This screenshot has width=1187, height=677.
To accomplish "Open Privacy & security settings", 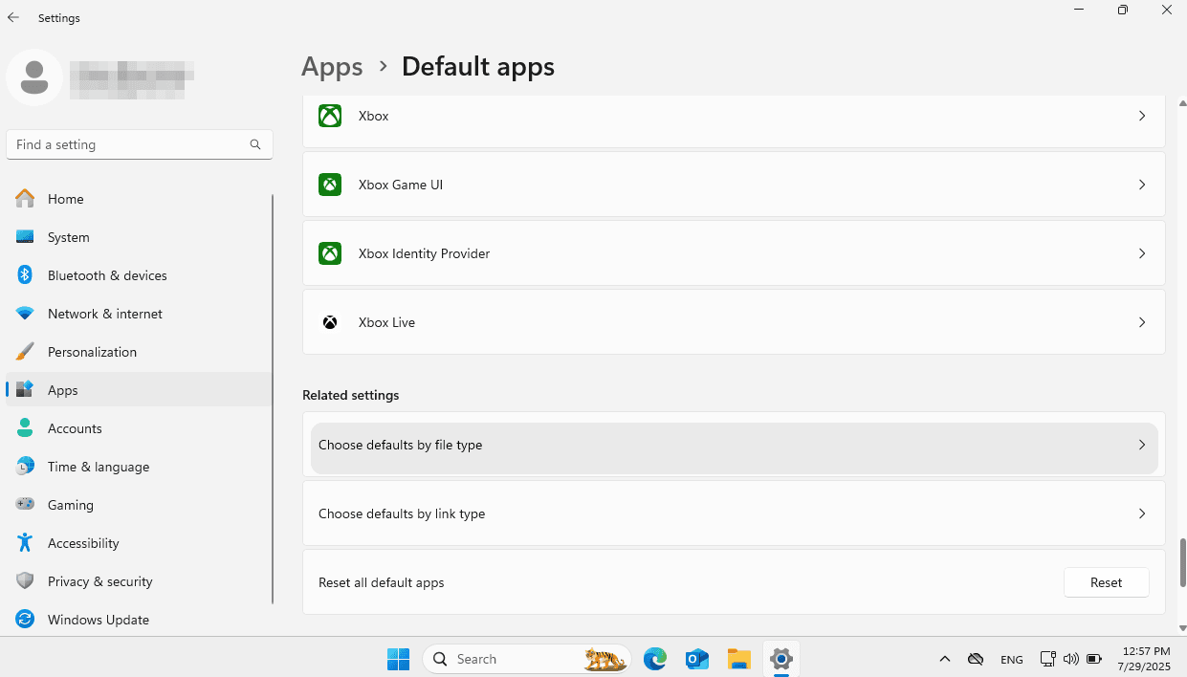I will [139, 581].
